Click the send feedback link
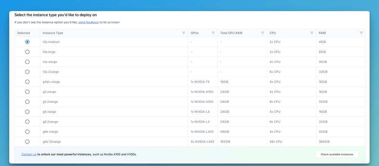Viewport: 379px width, 166px height. pos(88,22)
